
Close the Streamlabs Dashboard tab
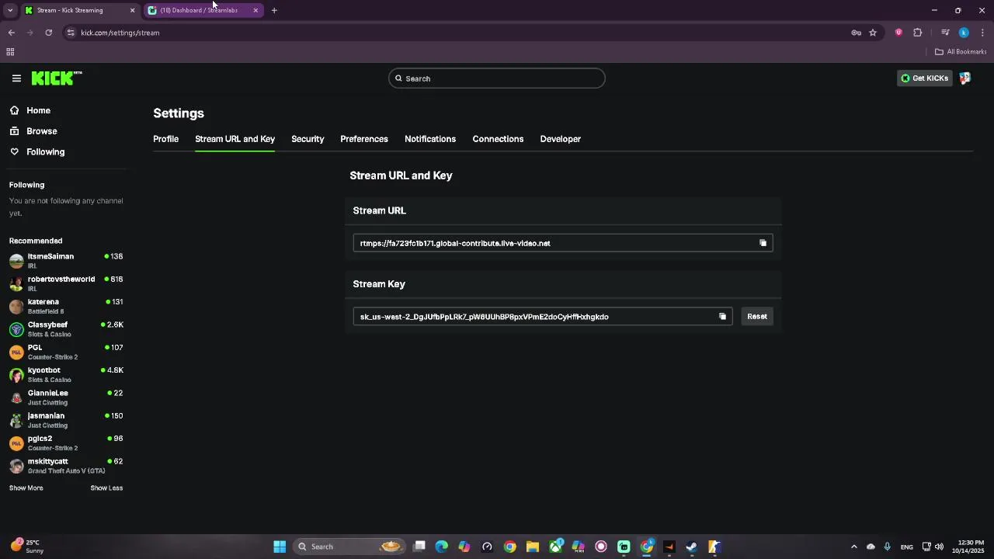tap(255, 10)
